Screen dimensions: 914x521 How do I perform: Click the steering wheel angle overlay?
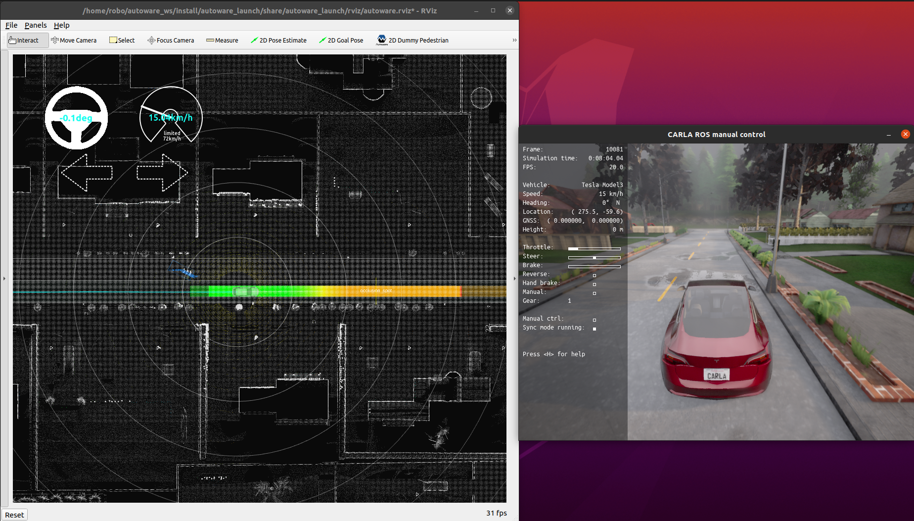click(76, 118)
